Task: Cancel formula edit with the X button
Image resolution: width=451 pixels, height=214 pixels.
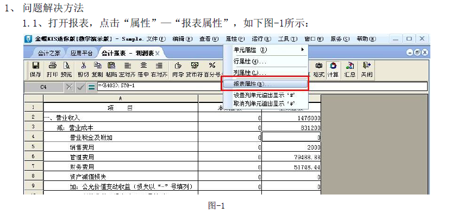Action: pyautogui.click(x=70, y=87)
